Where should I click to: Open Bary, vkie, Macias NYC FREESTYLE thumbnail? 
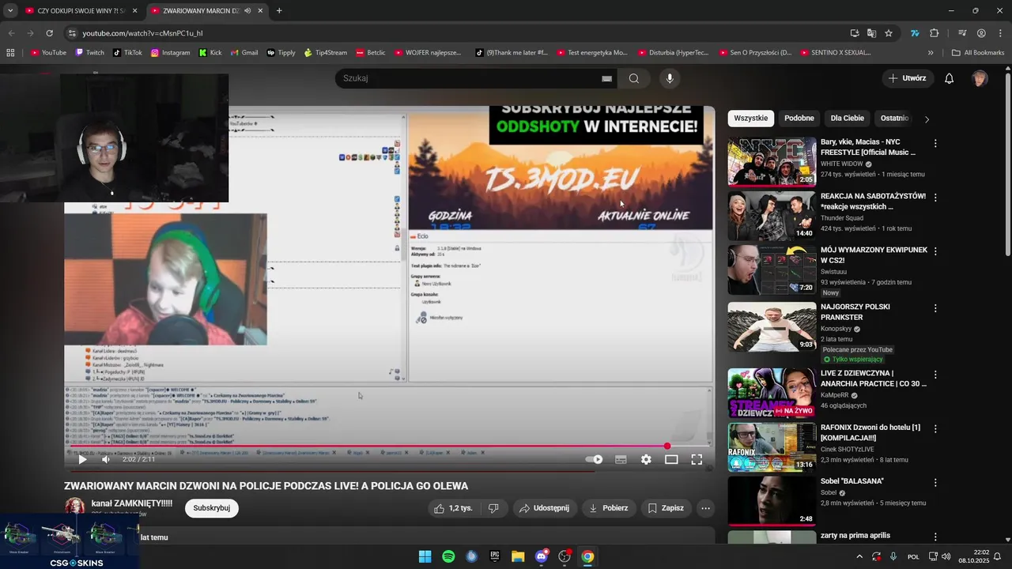pyautogui.click(x=772, y=162)
